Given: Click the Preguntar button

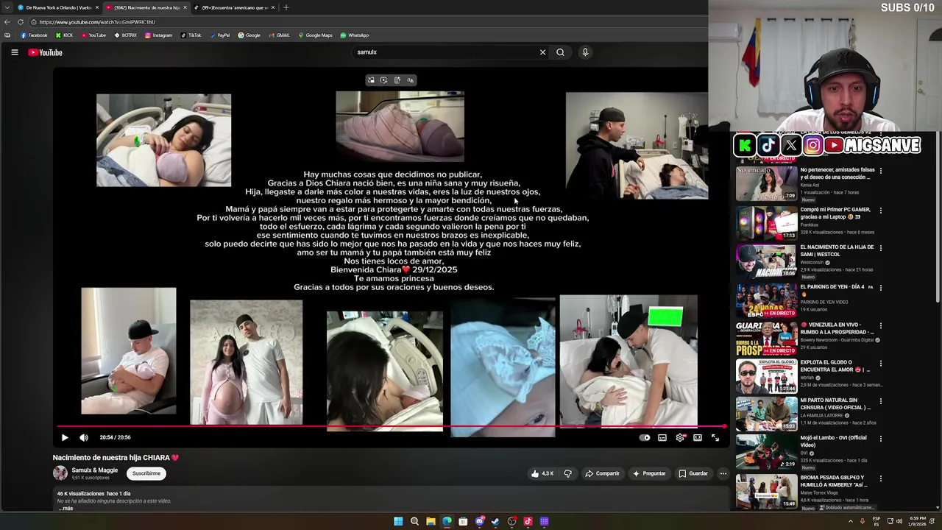Looking at the screenshot, I should [648, 473].
